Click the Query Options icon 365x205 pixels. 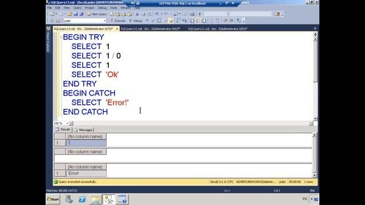165,20
